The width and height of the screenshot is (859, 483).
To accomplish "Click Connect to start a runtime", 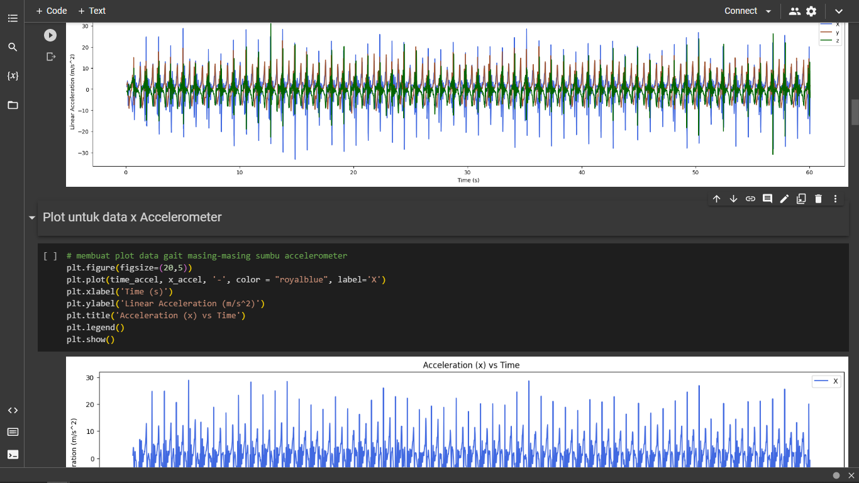I will pos(741,11).
